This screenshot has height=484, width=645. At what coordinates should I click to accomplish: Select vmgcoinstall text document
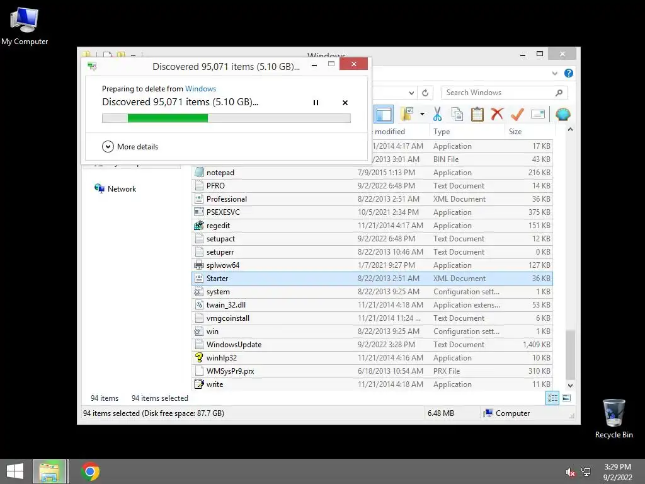coord(372,318)
